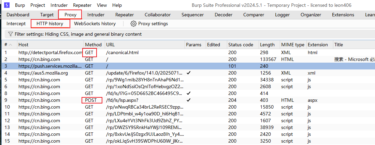
Task: Sort requests by the Length column header
Action: click(x=267, y=45)
